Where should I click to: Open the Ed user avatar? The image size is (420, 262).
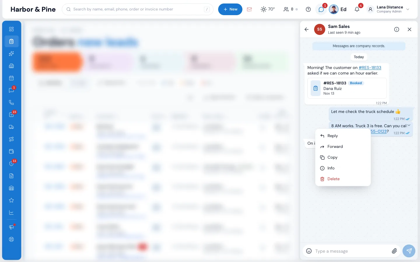click(x=334, y=9)
